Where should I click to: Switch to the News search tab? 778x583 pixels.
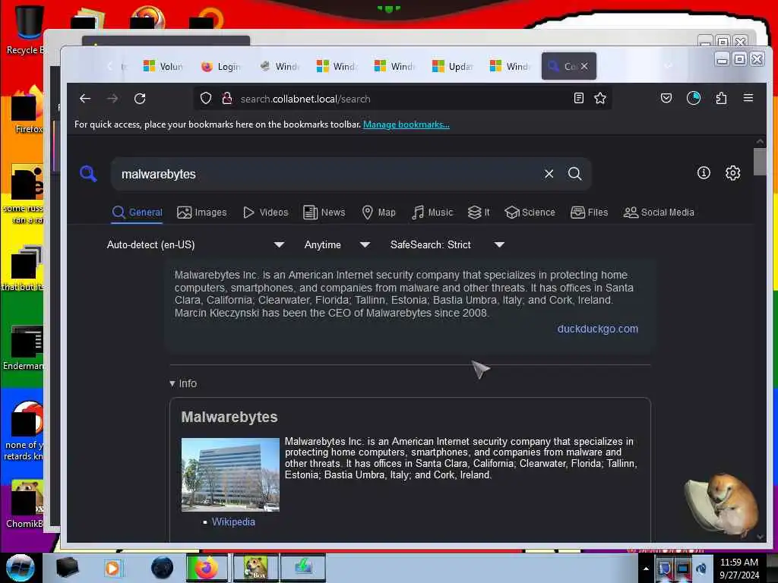click(324, 213)
